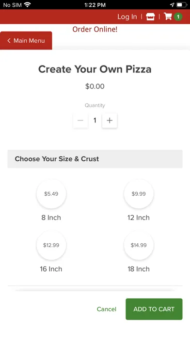Collapse Choose Your Size & Crust section
The width and height of the screenshot is (190, 338).
pyautogui.click(x=95, y=159)
